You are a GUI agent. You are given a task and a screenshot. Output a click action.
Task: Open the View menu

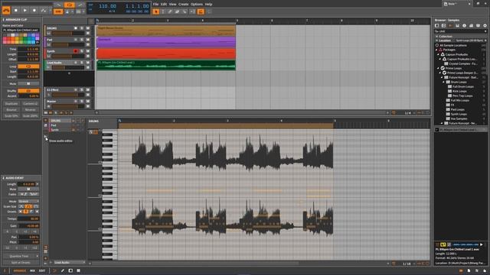[x=172, y=5]
